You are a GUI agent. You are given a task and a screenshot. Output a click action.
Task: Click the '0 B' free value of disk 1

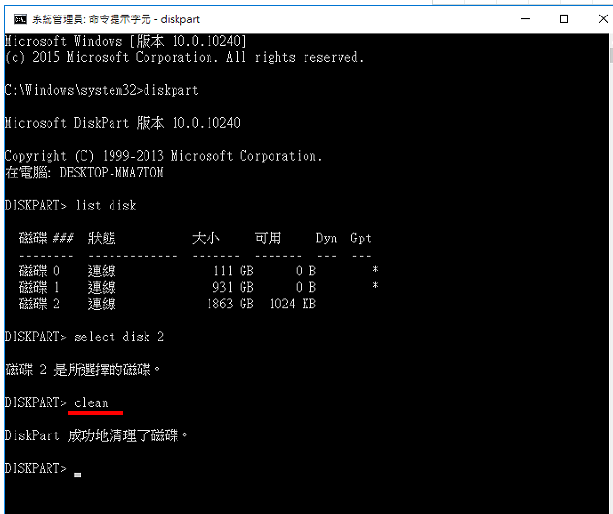[306, 287]
